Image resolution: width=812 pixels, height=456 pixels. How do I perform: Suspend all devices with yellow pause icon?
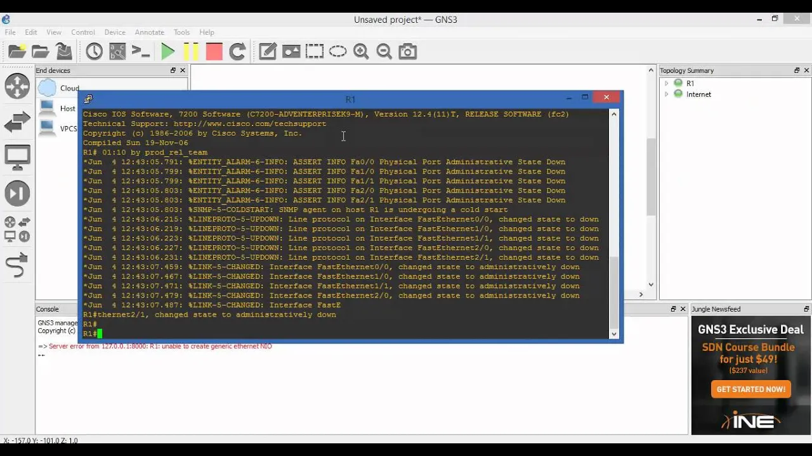pyautogui.click(x=191, y=51)
